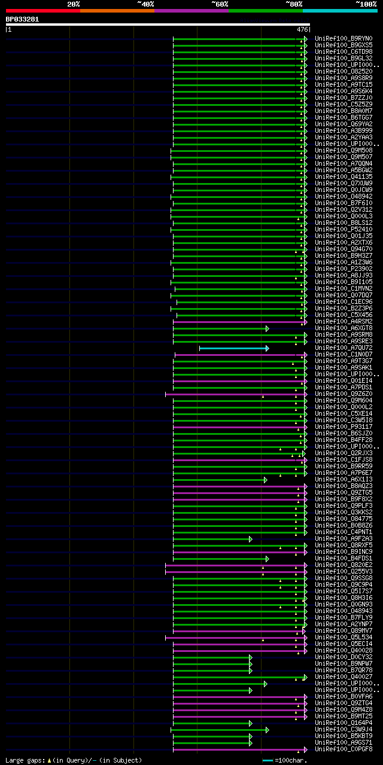The image size is (383, 765).
Task: Select hit label UniRef100_O82520
Action: pyautogui.click(x=344, y=72)
